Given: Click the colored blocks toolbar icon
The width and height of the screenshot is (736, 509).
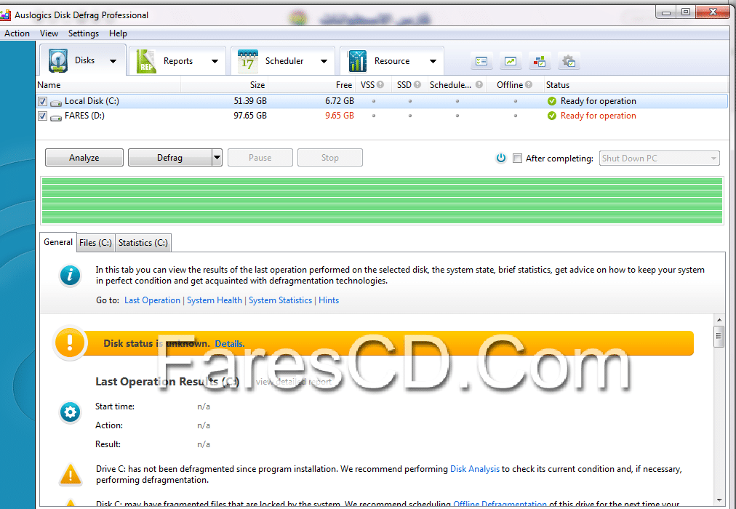Looking at the screenshot, I should point(540,61).
